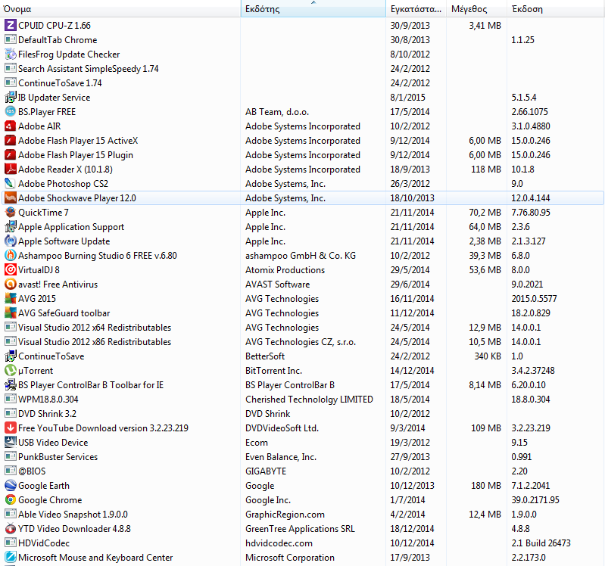Click the FilesFrog Update Checker icon

[x=11, y=54]
